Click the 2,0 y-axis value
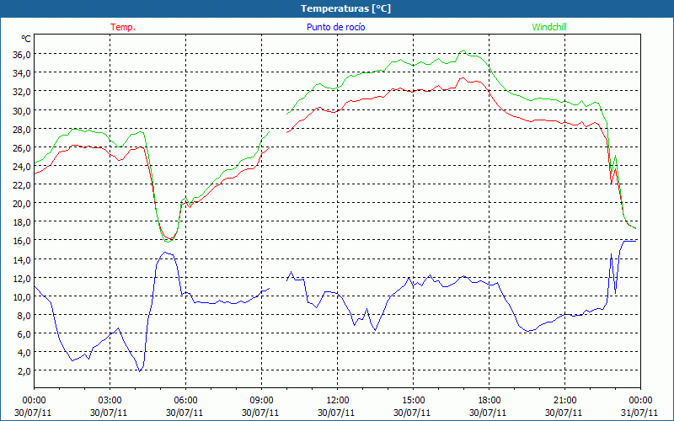This screenshot has height=421, width=674. click(x=24, y=370)
